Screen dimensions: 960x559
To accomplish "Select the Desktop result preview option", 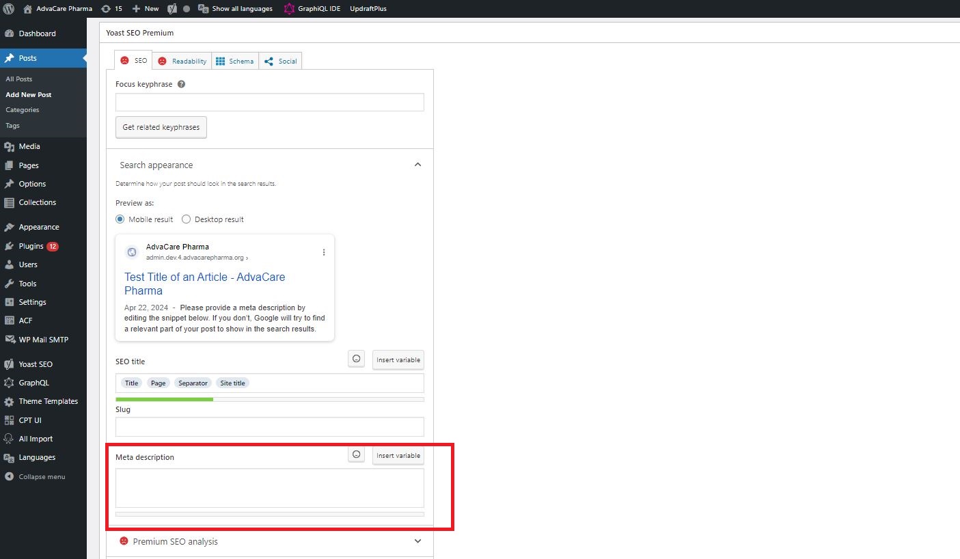I will (186, 219).
